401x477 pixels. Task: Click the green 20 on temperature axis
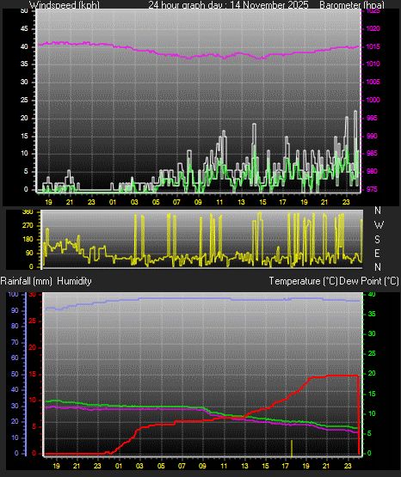click(372, 373)
